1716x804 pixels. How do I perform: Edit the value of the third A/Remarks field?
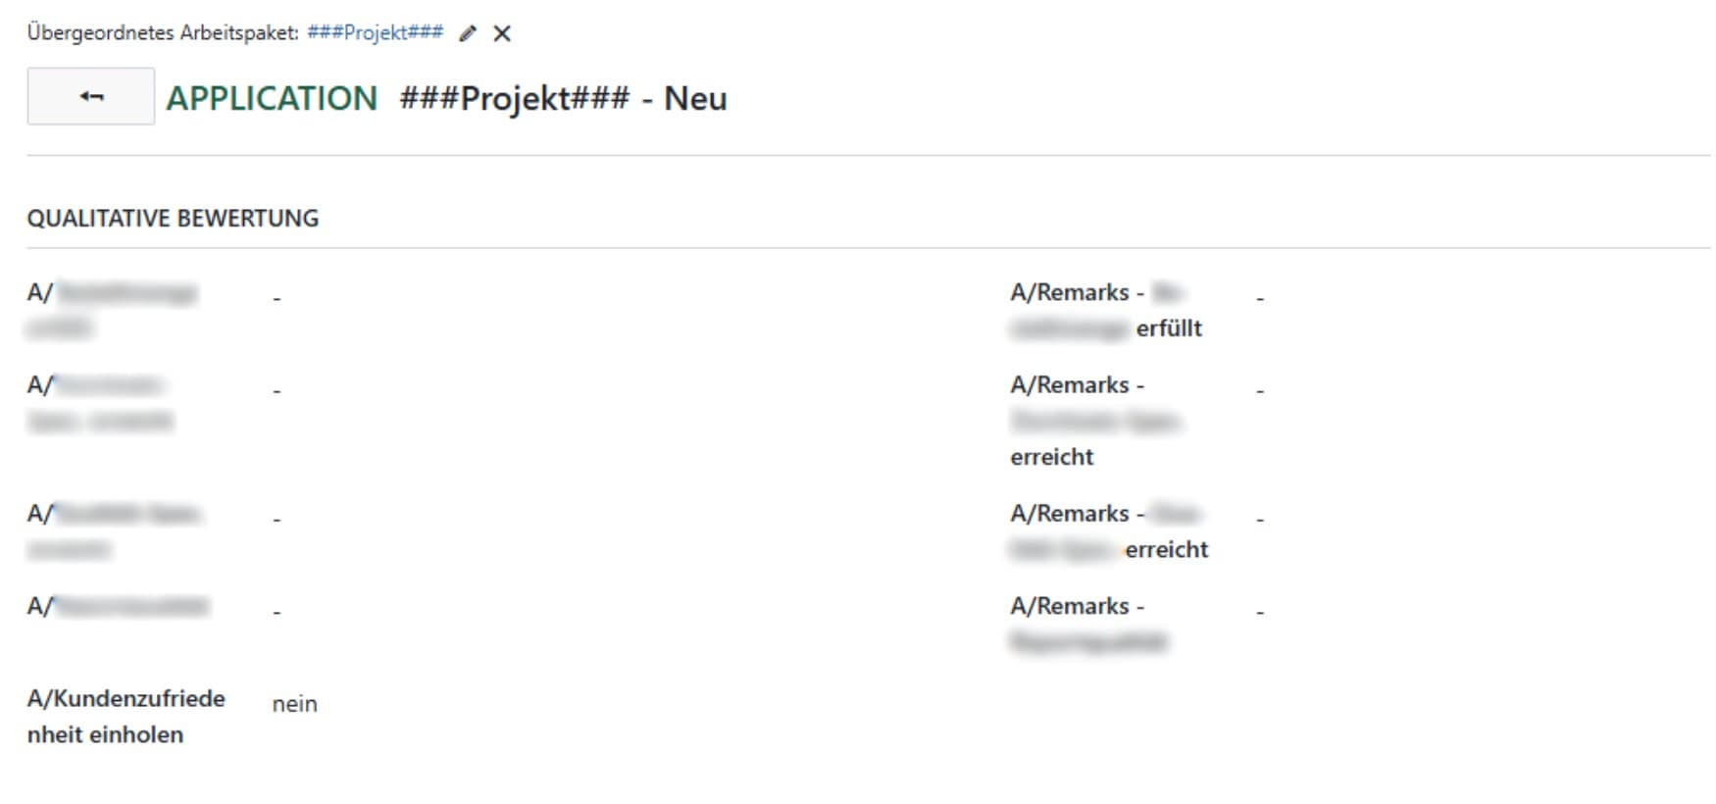click(1260, 519)
